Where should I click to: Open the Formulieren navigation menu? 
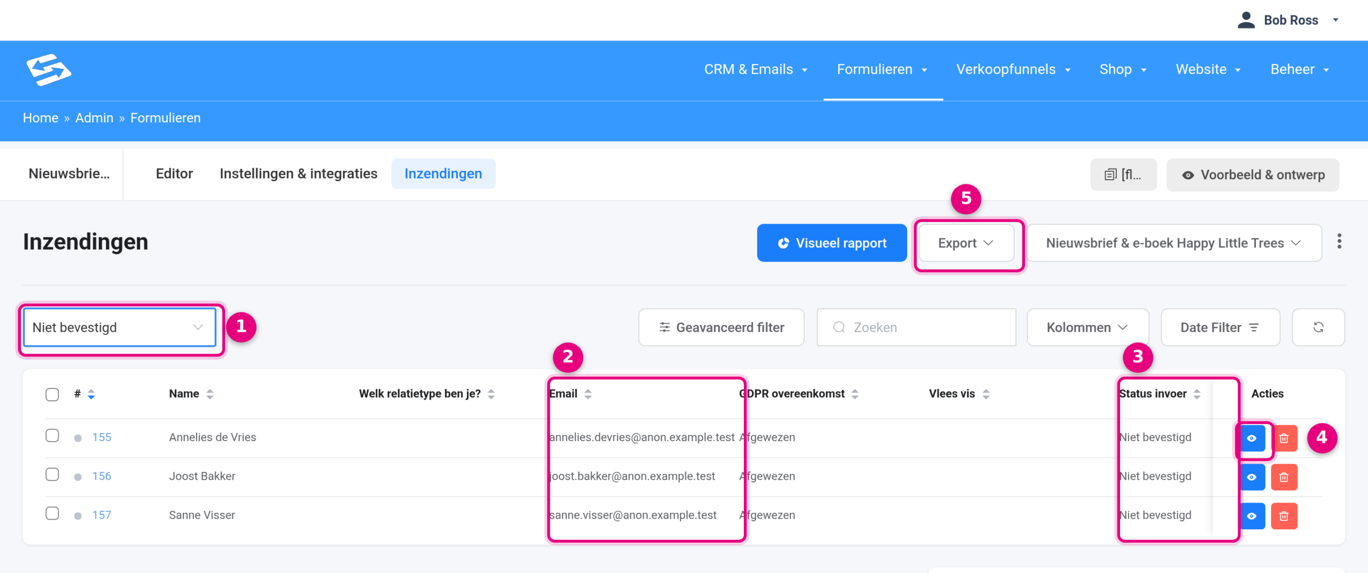[882, 69]
